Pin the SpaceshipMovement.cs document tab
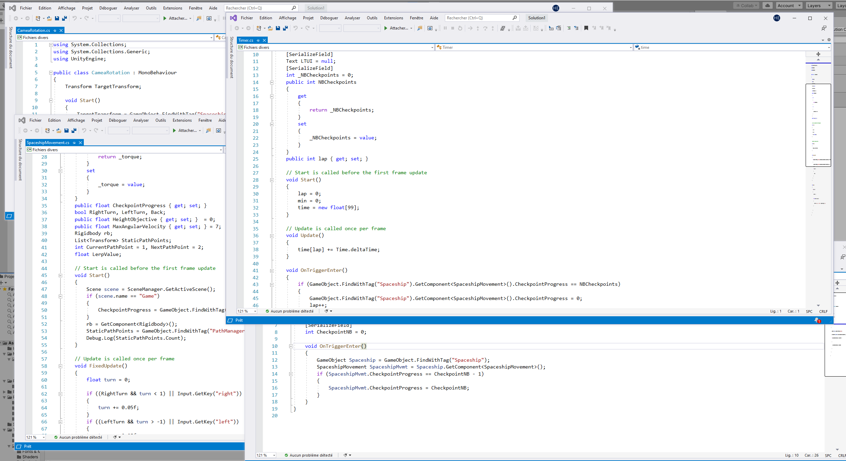846x461 pixels. tap(74, 142)
